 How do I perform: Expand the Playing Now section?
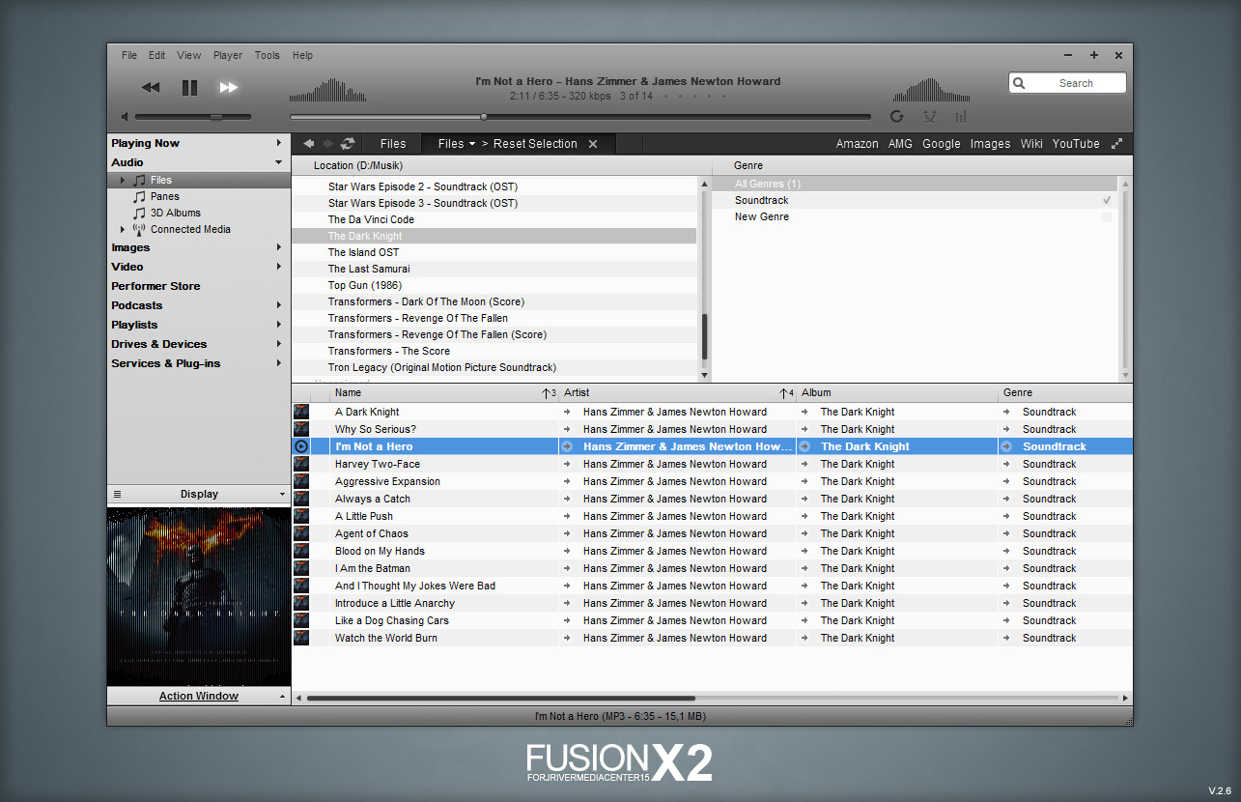click(279, 143)
